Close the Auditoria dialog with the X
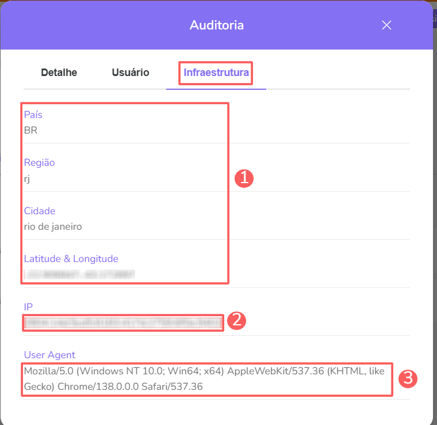The image size is (437, 425). pyautogui.click(x=386, y=25)
